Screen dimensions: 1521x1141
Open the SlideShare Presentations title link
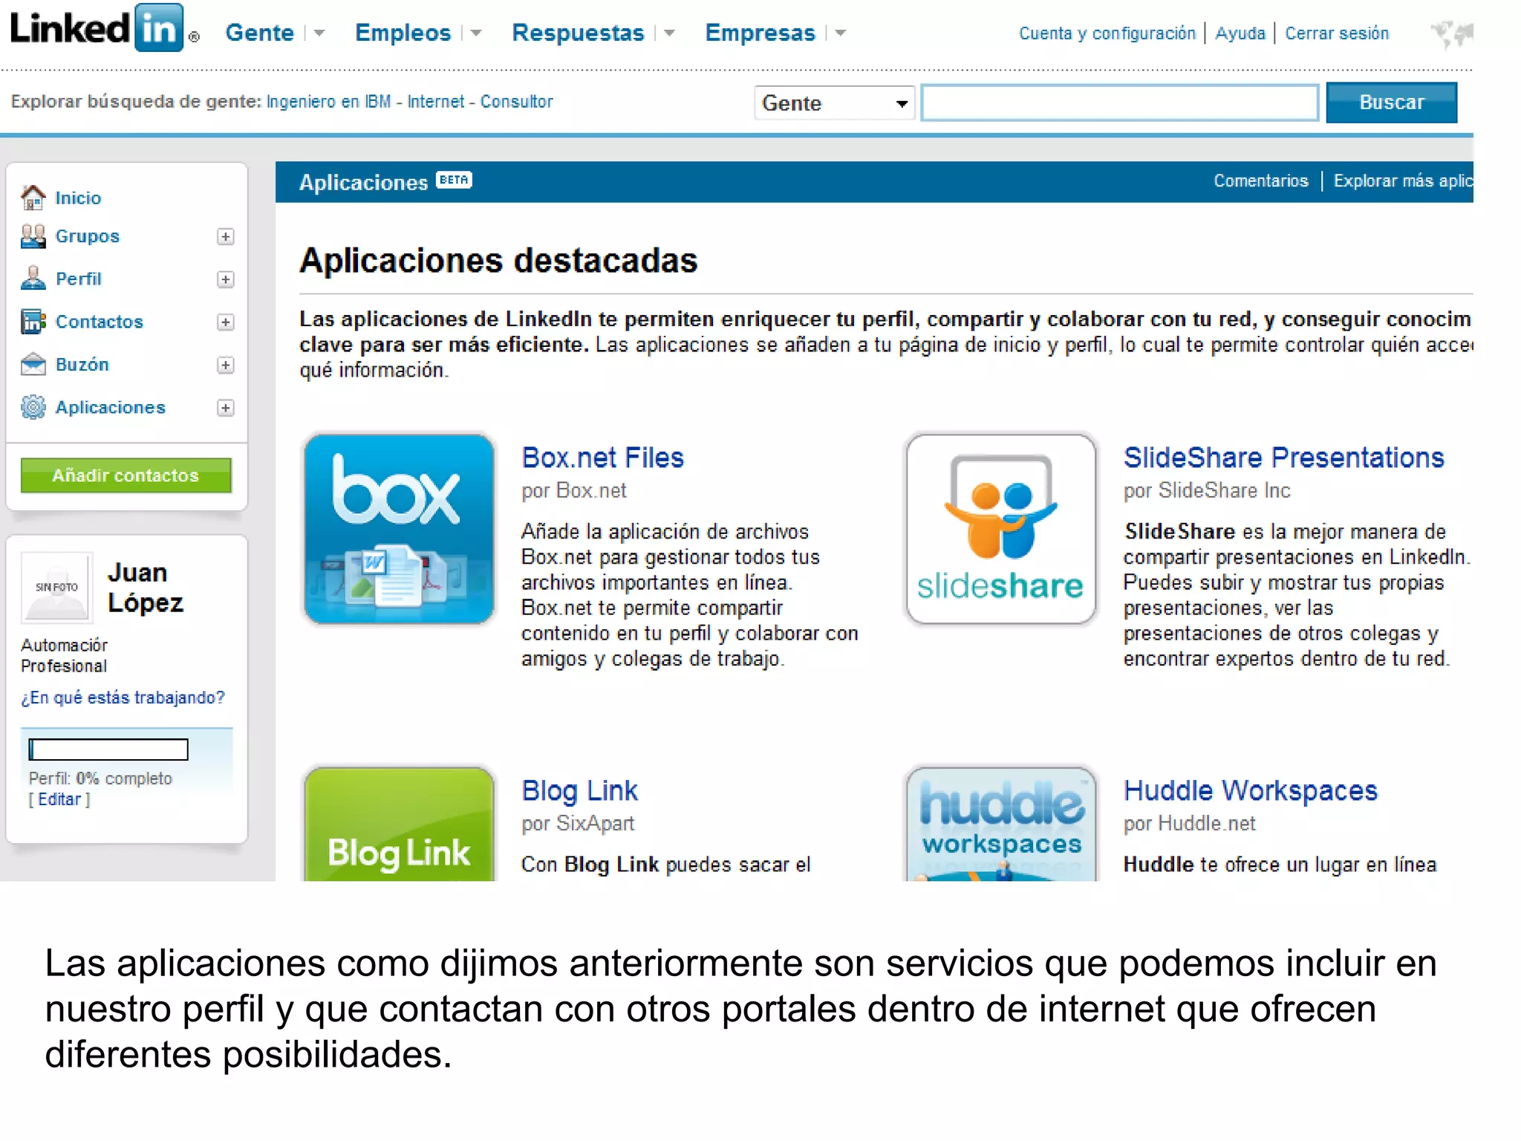pyautogui.click(x=1283, y=458)
